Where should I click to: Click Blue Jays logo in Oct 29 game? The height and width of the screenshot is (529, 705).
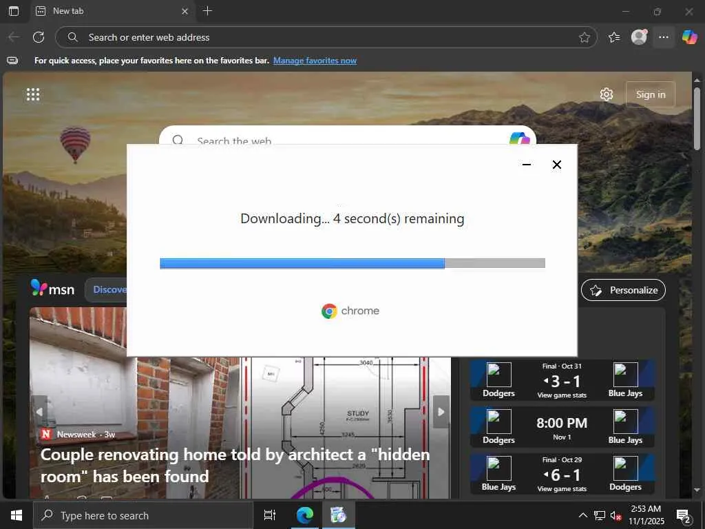(x=498, y=468)
